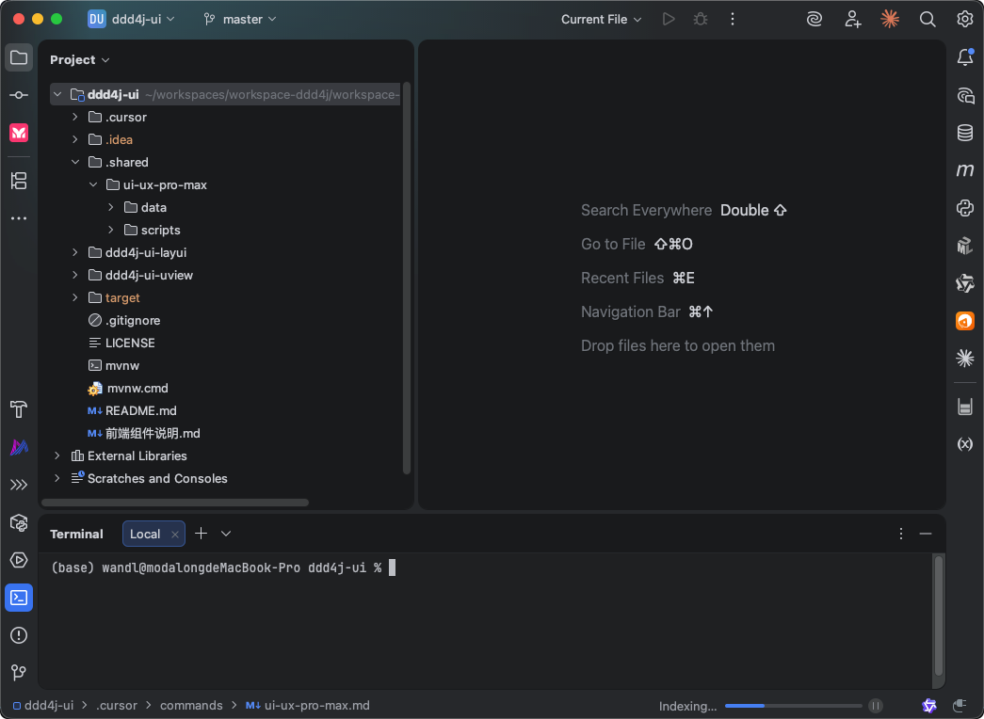Open the Structure tool window icon
Screen dimensions: 984x719
point(19,181)
